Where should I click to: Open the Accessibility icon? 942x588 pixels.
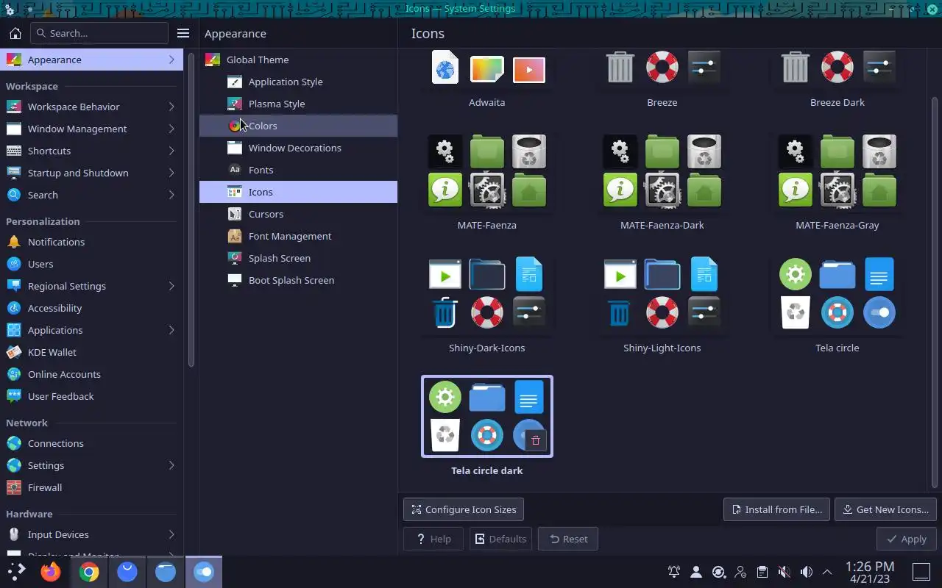[x=13, y=308]
